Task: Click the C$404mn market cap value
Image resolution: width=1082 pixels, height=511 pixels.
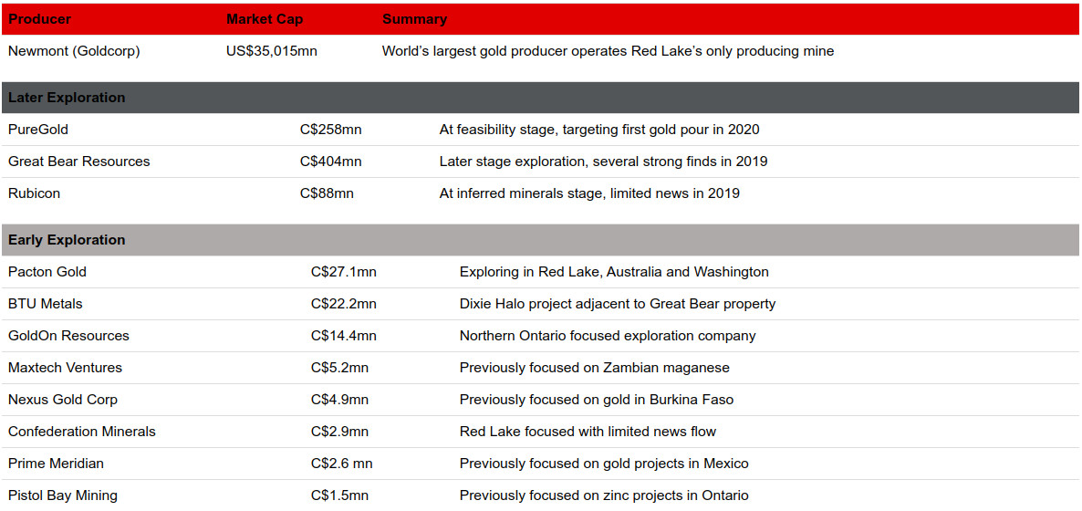Action: point(330,162)
